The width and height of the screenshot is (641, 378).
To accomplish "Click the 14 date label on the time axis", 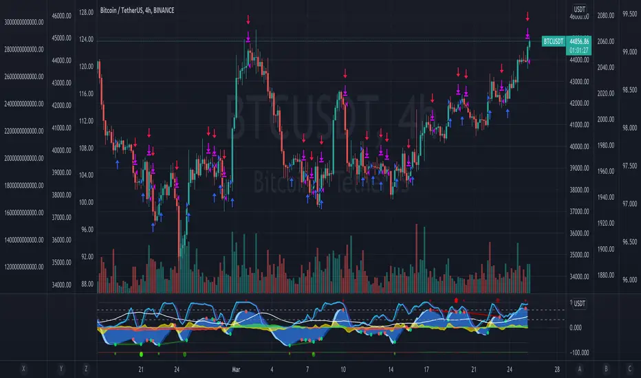I will click(391, 370).
